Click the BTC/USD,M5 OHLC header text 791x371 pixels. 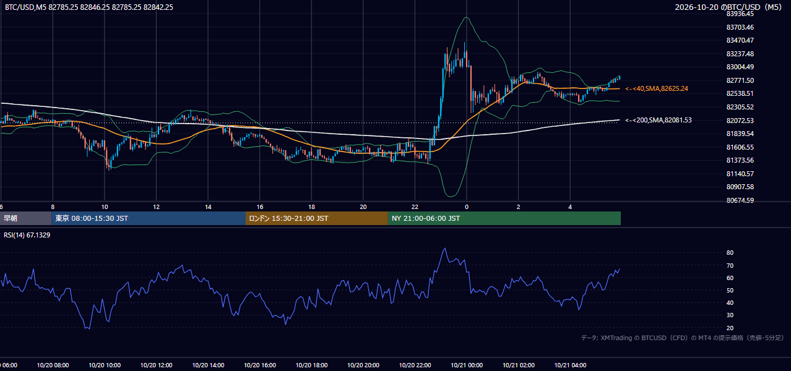[x=89, y=7]
